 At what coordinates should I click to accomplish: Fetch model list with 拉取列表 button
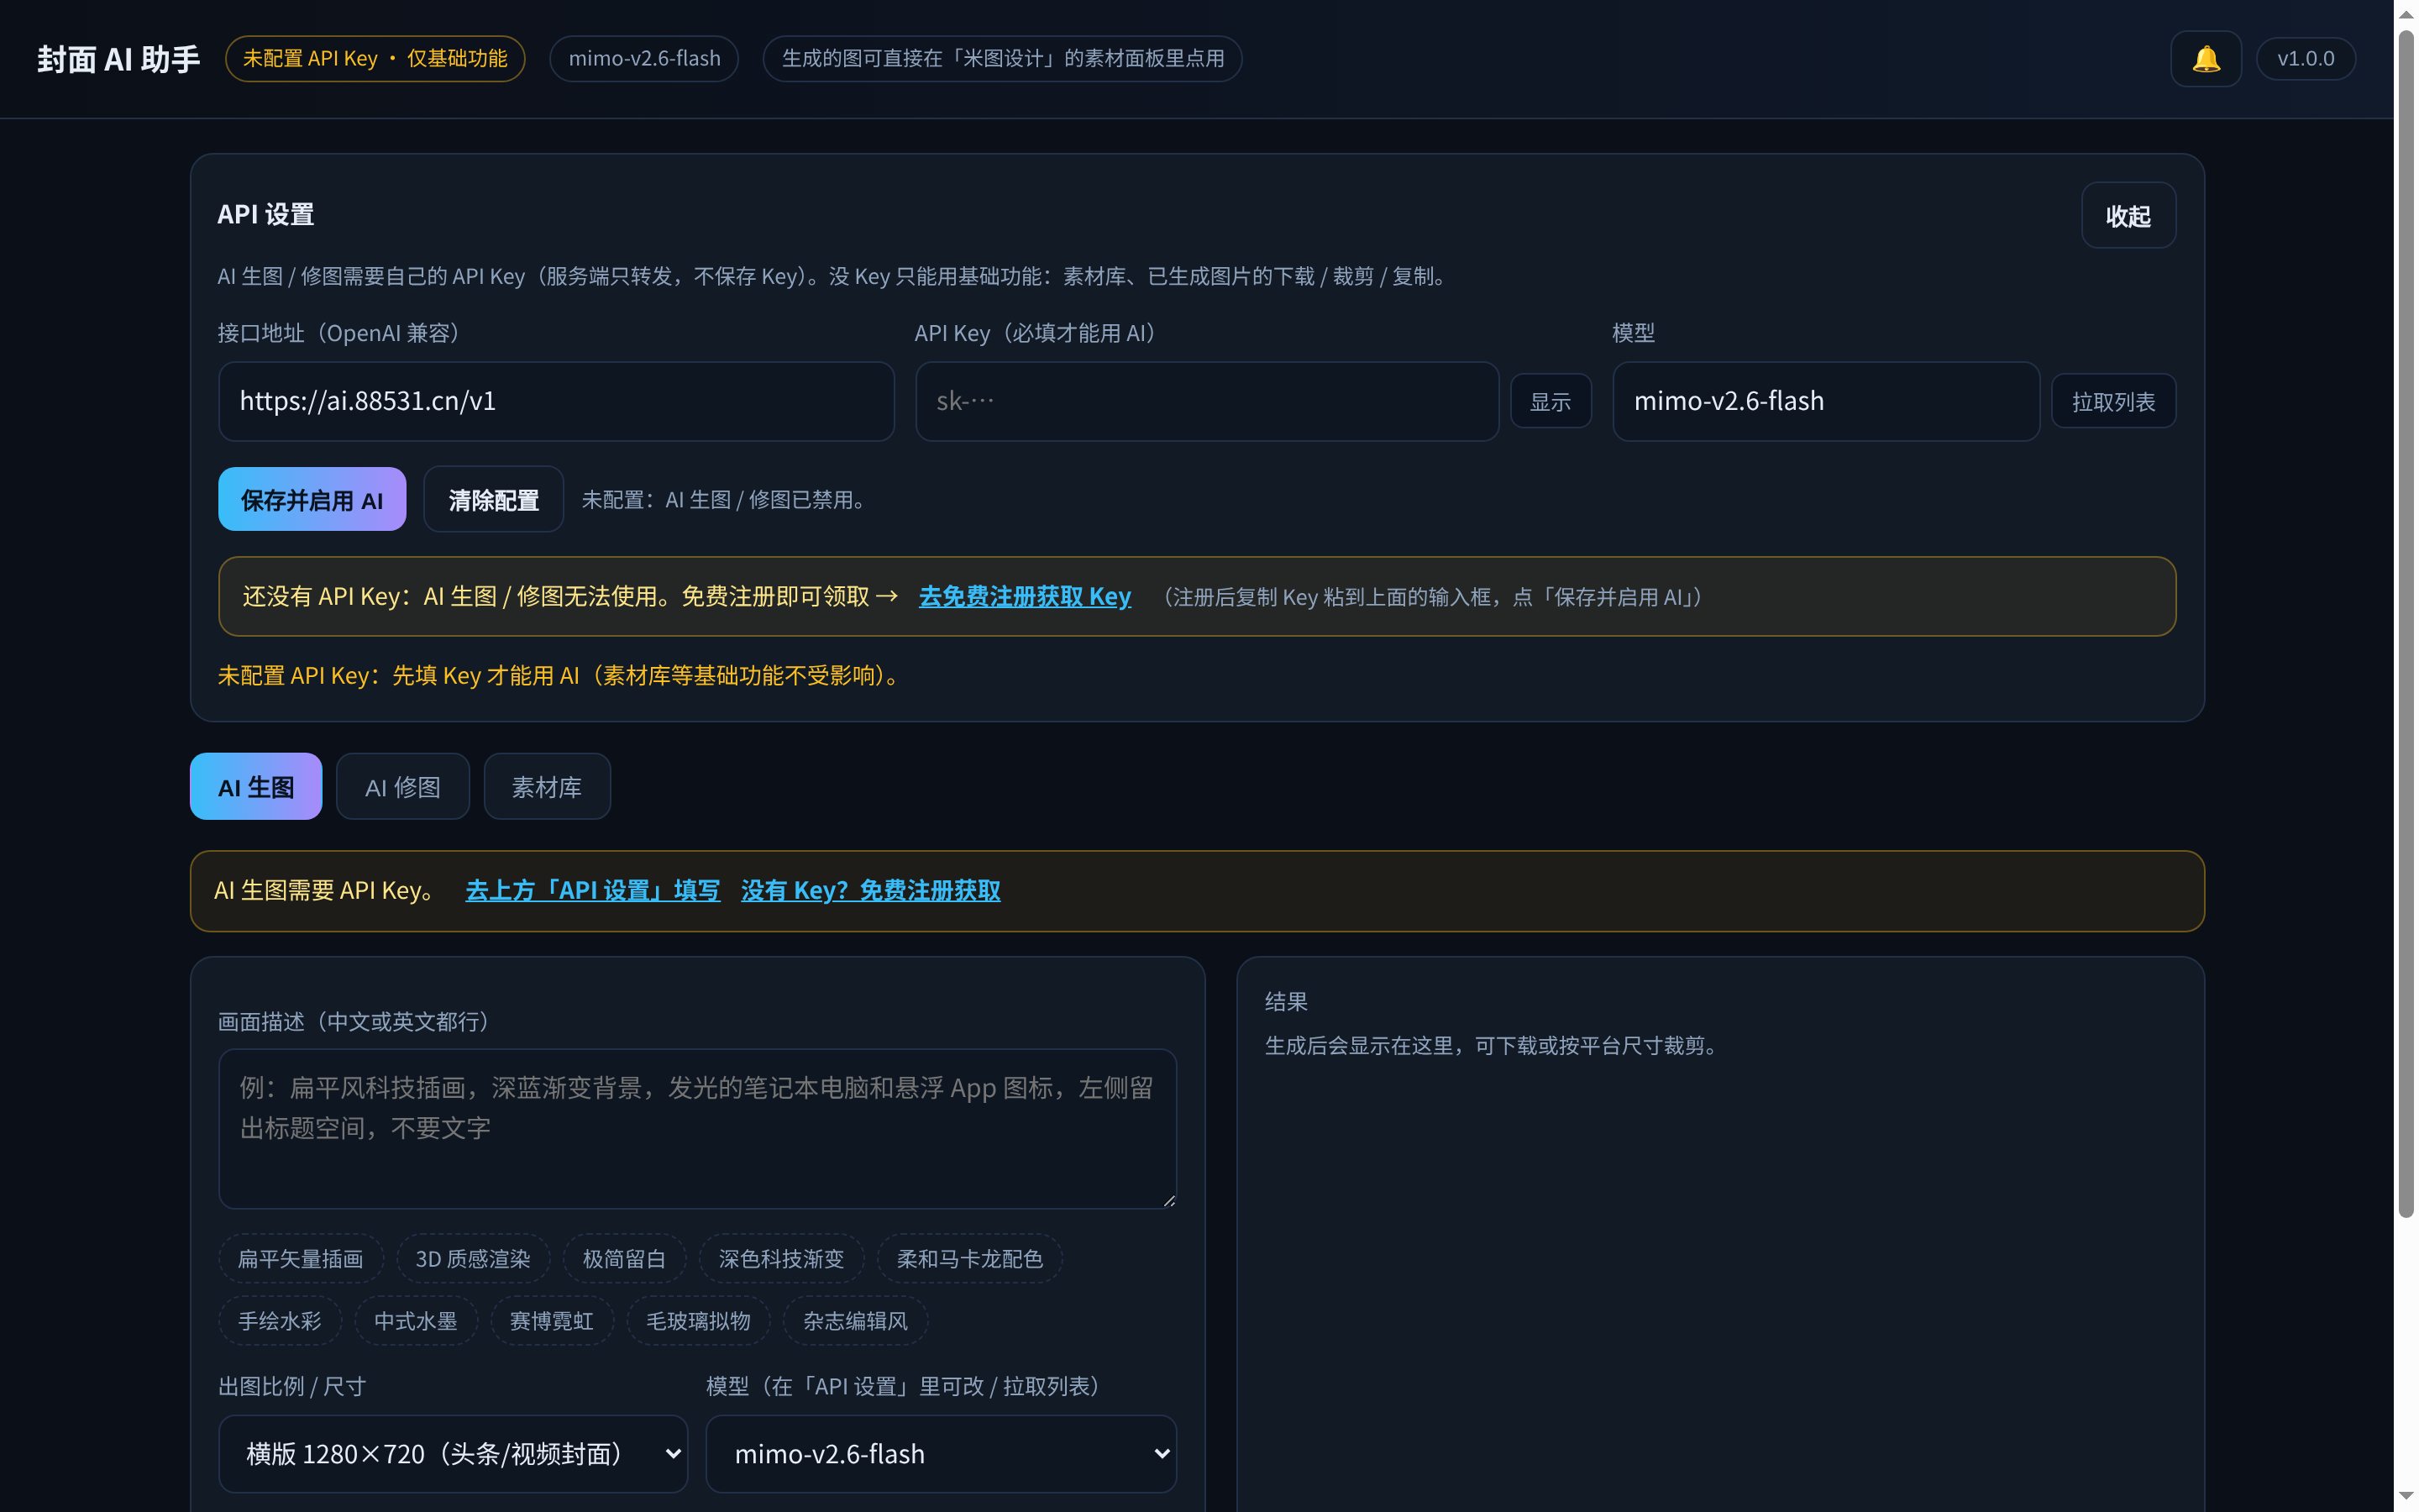(x=2113, y=401)
